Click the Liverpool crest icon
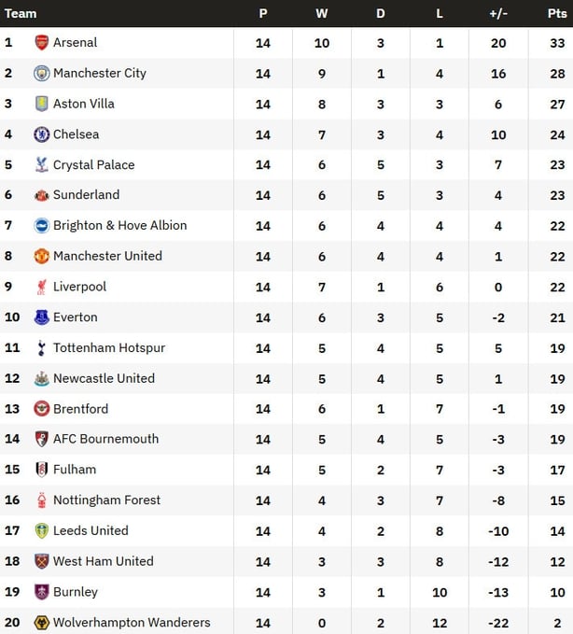The width and height of the screenshot is (573, 634). (42, 287)
